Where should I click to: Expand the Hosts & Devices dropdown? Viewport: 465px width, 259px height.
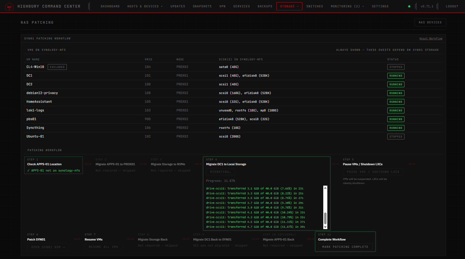click(x=145, y=6)
